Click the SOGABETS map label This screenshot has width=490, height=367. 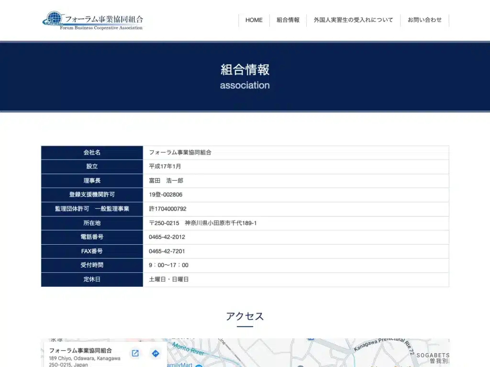coord(433,355)
